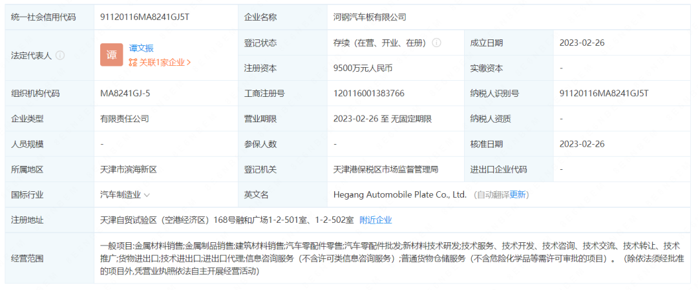
Task: Click business term 2023-02-26 至 无固定期限
Action: point(383,119)
